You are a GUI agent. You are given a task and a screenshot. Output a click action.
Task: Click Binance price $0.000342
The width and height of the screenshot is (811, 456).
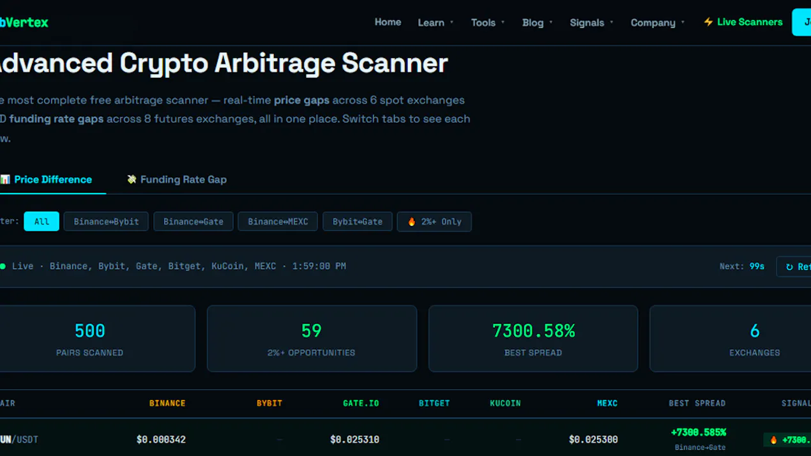tap(161, 439)
